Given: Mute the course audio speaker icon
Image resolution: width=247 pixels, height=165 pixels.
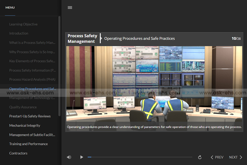Looking at the screenshot, I should (x=69, y=157).
